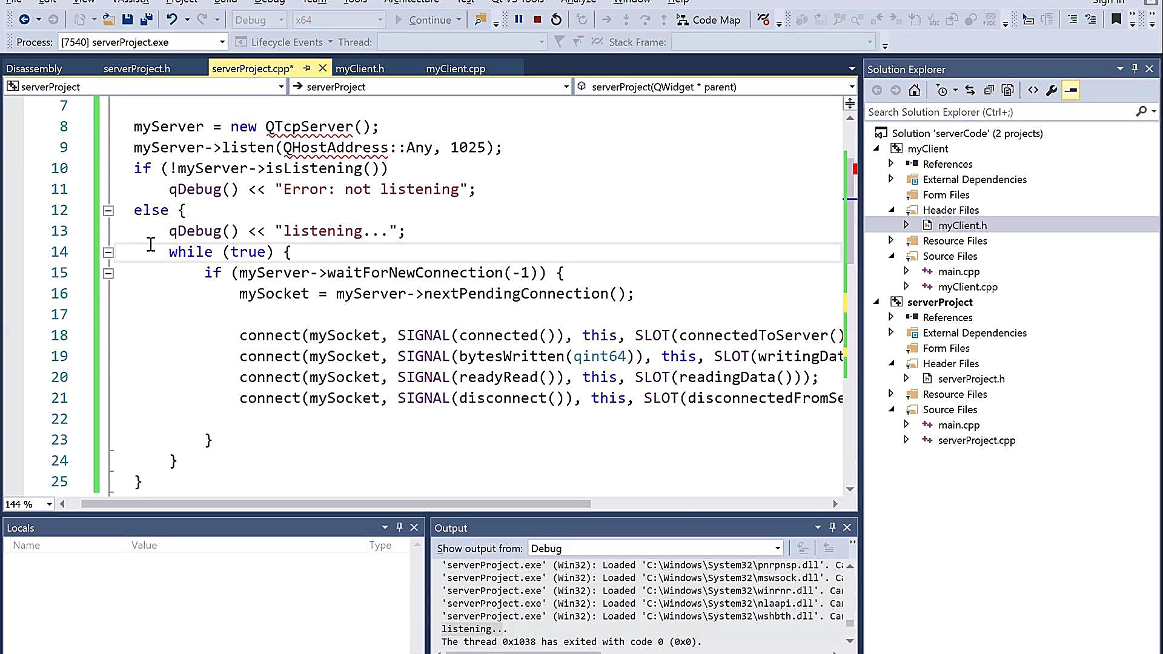
Task: Click the Solution Explorer Properties wrench icon
Action: coord(1052,90)
